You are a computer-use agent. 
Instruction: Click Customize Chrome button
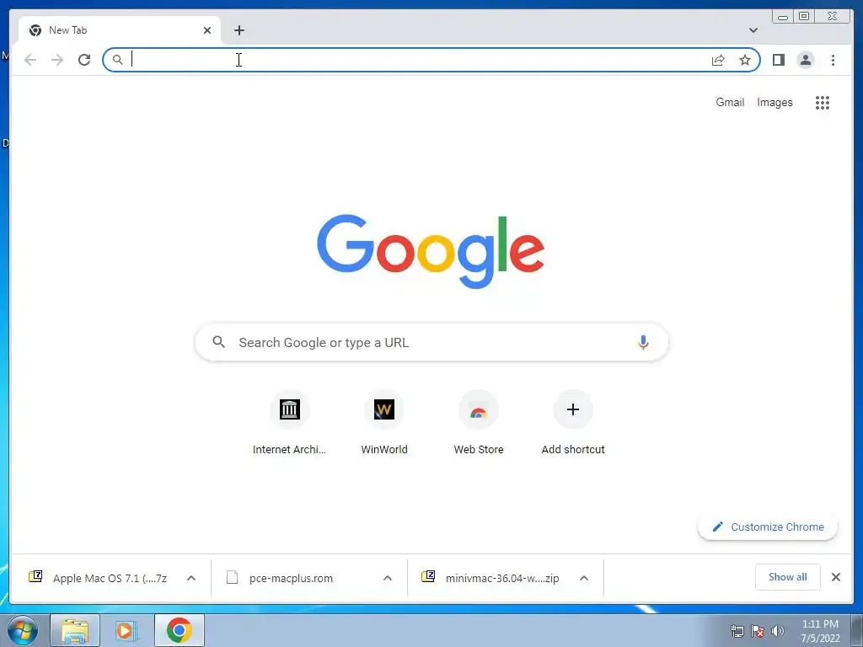coord(768,527)
